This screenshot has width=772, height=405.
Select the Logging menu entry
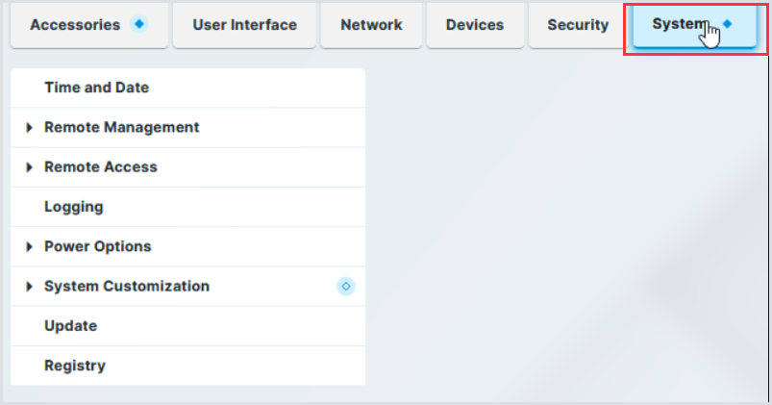coord(73,207)
